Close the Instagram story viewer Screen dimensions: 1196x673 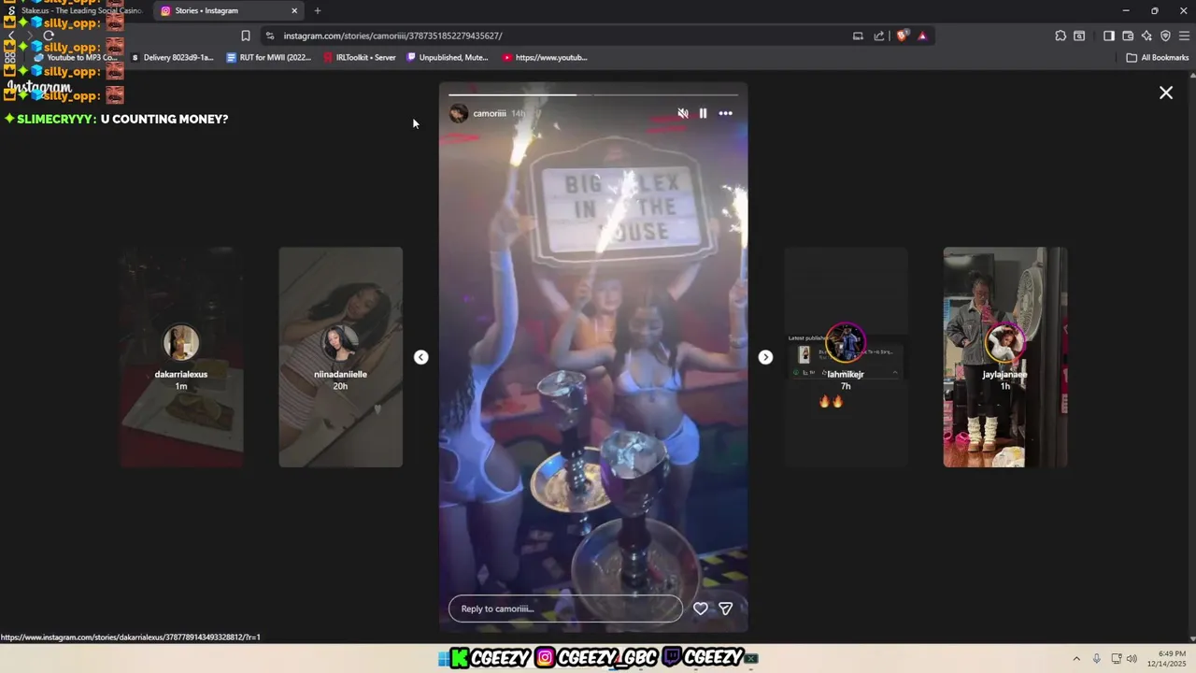click(1166, 93)
